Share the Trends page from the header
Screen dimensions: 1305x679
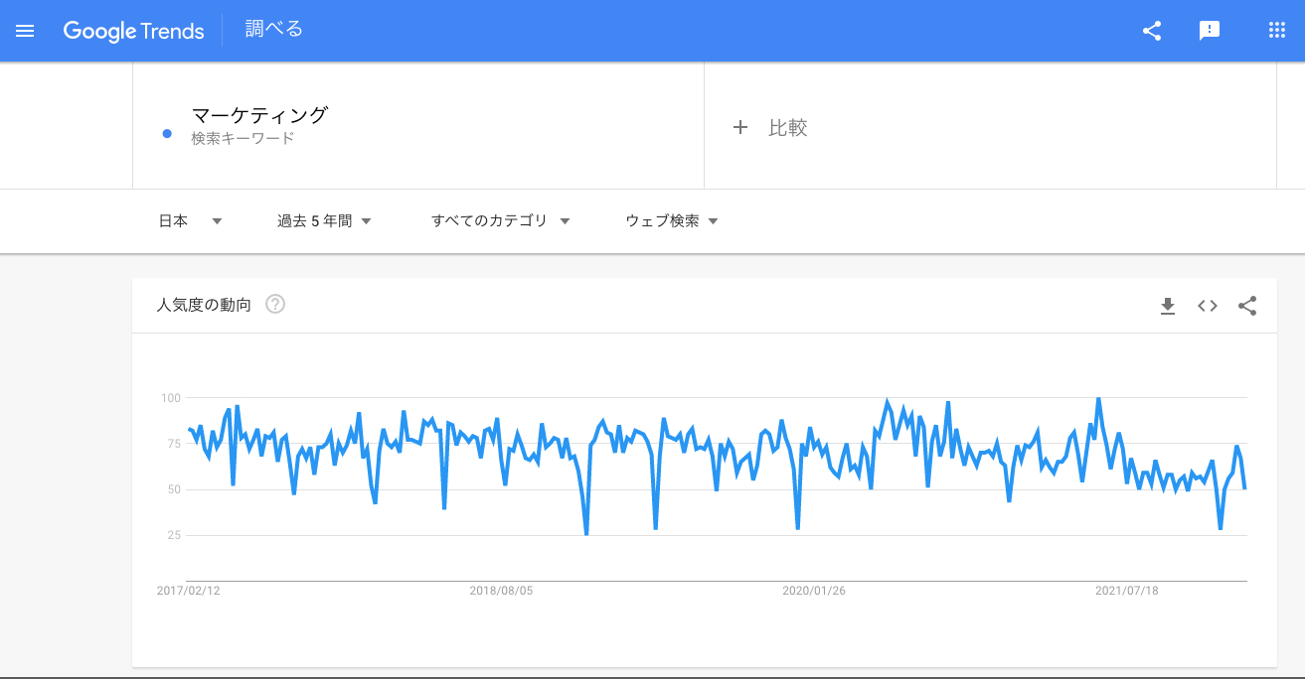(1152, 30)
